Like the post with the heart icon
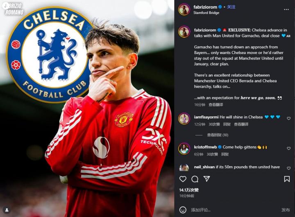The width and height of the screenshot is (295, 217). point(183,179)
